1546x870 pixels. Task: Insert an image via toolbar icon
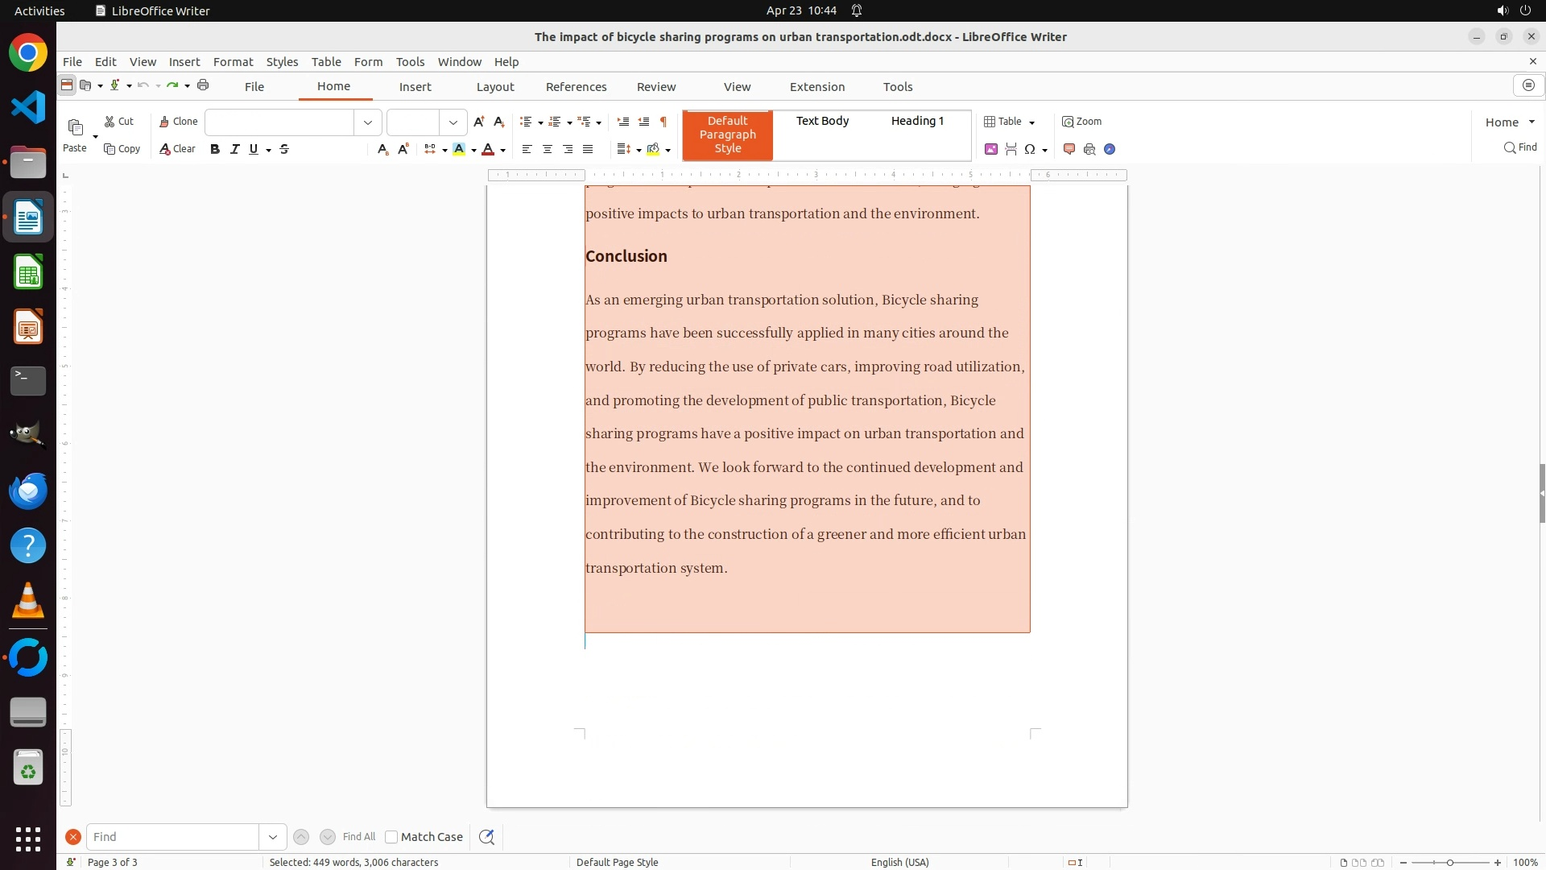click(991, 149)
